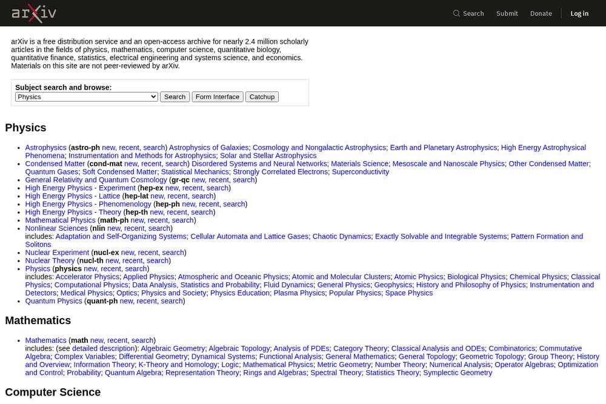Click the Search button beside subject dropdown
Viewport: 606px width, 404px height.
pos(175,97)
